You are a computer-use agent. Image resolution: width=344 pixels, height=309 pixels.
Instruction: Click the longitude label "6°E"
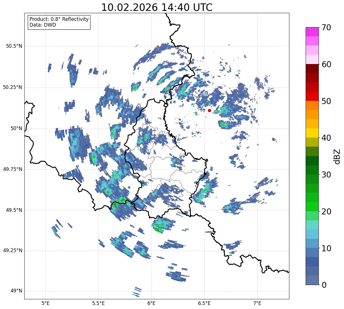pos(151,303)
